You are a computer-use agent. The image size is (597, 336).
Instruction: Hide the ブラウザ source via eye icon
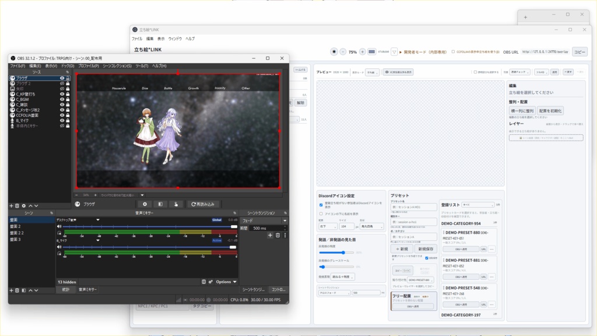[62, 78]
